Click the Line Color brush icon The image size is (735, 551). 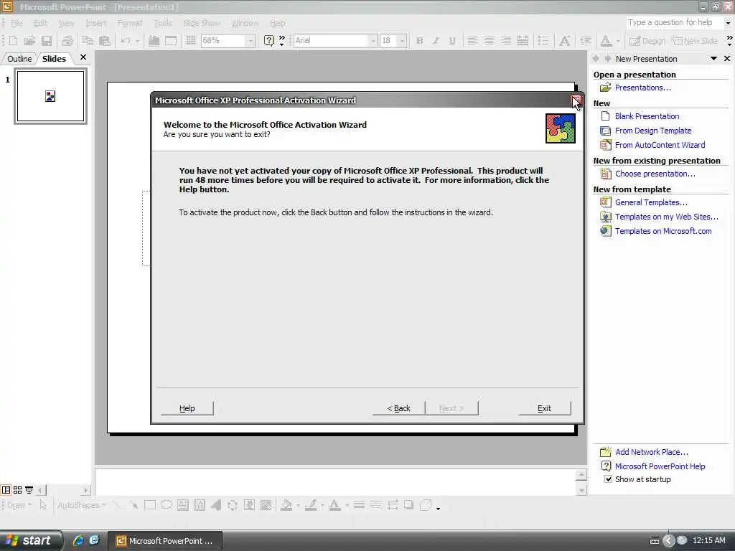point(310,505)
